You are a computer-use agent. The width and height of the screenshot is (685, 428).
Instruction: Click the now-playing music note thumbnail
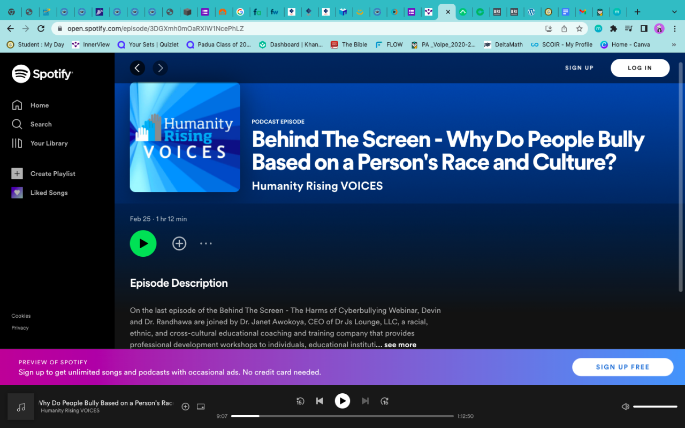21,407
